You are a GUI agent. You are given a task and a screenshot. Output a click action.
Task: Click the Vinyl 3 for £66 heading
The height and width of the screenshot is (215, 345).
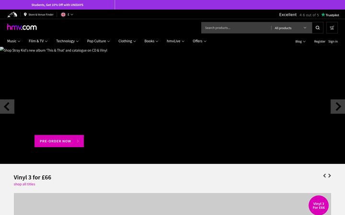33,177
